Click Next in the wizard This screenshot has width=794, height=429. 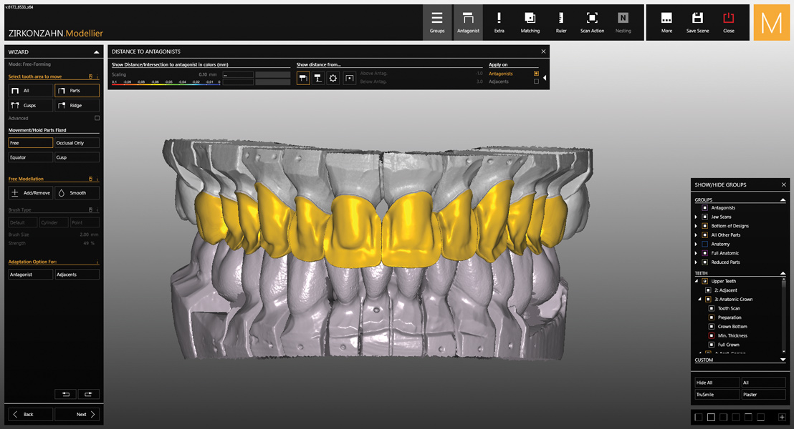tap(77, 414)
